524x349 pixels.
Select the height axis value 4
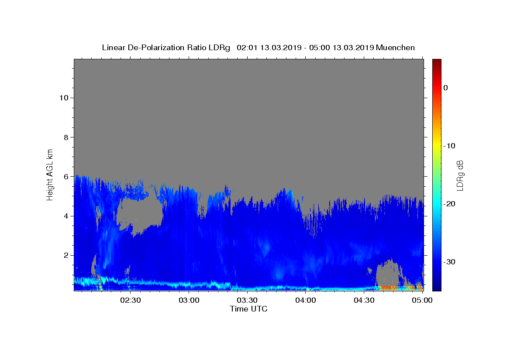tap(65, 216)
